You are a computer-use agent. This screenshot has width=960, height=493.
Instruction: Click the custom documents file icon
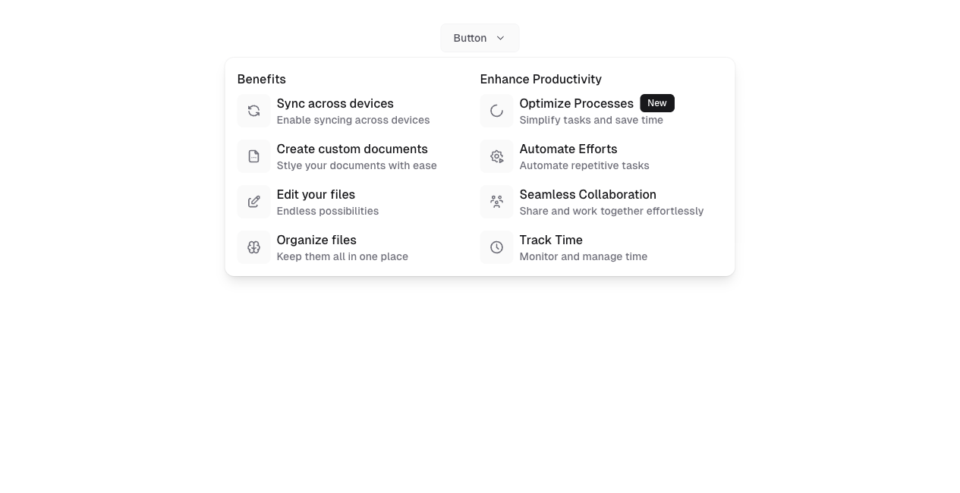(253, 156)
